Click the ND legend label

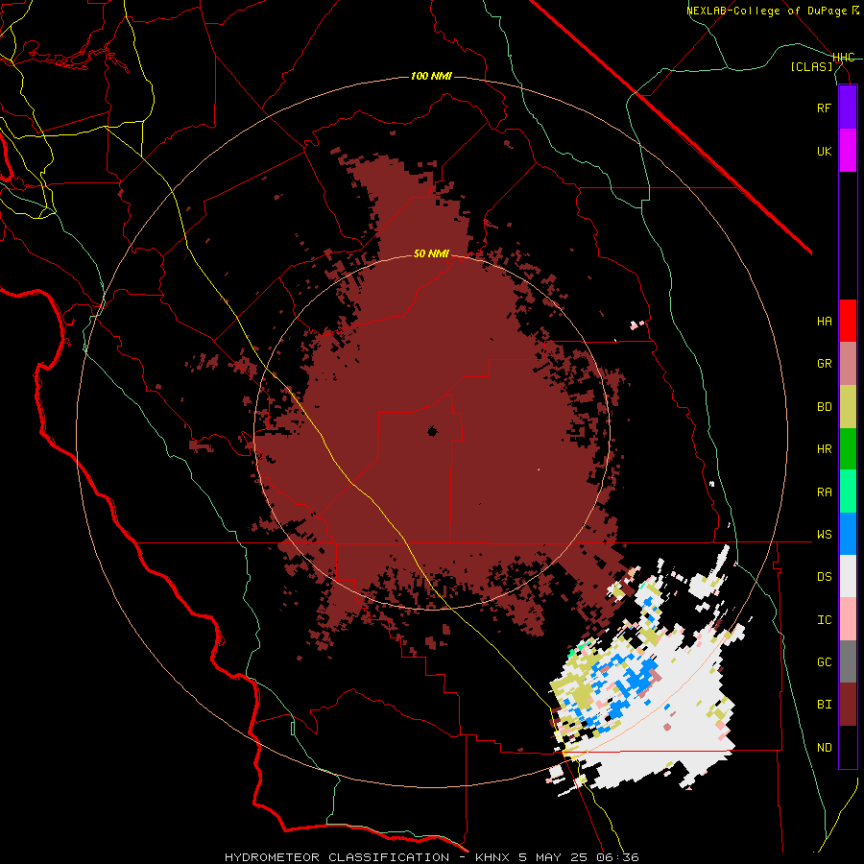pyautogui.click(x=824, y=748)
